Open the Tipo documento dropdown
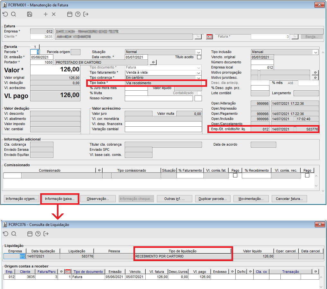The image size is (327, 289). tap(199, 68)
